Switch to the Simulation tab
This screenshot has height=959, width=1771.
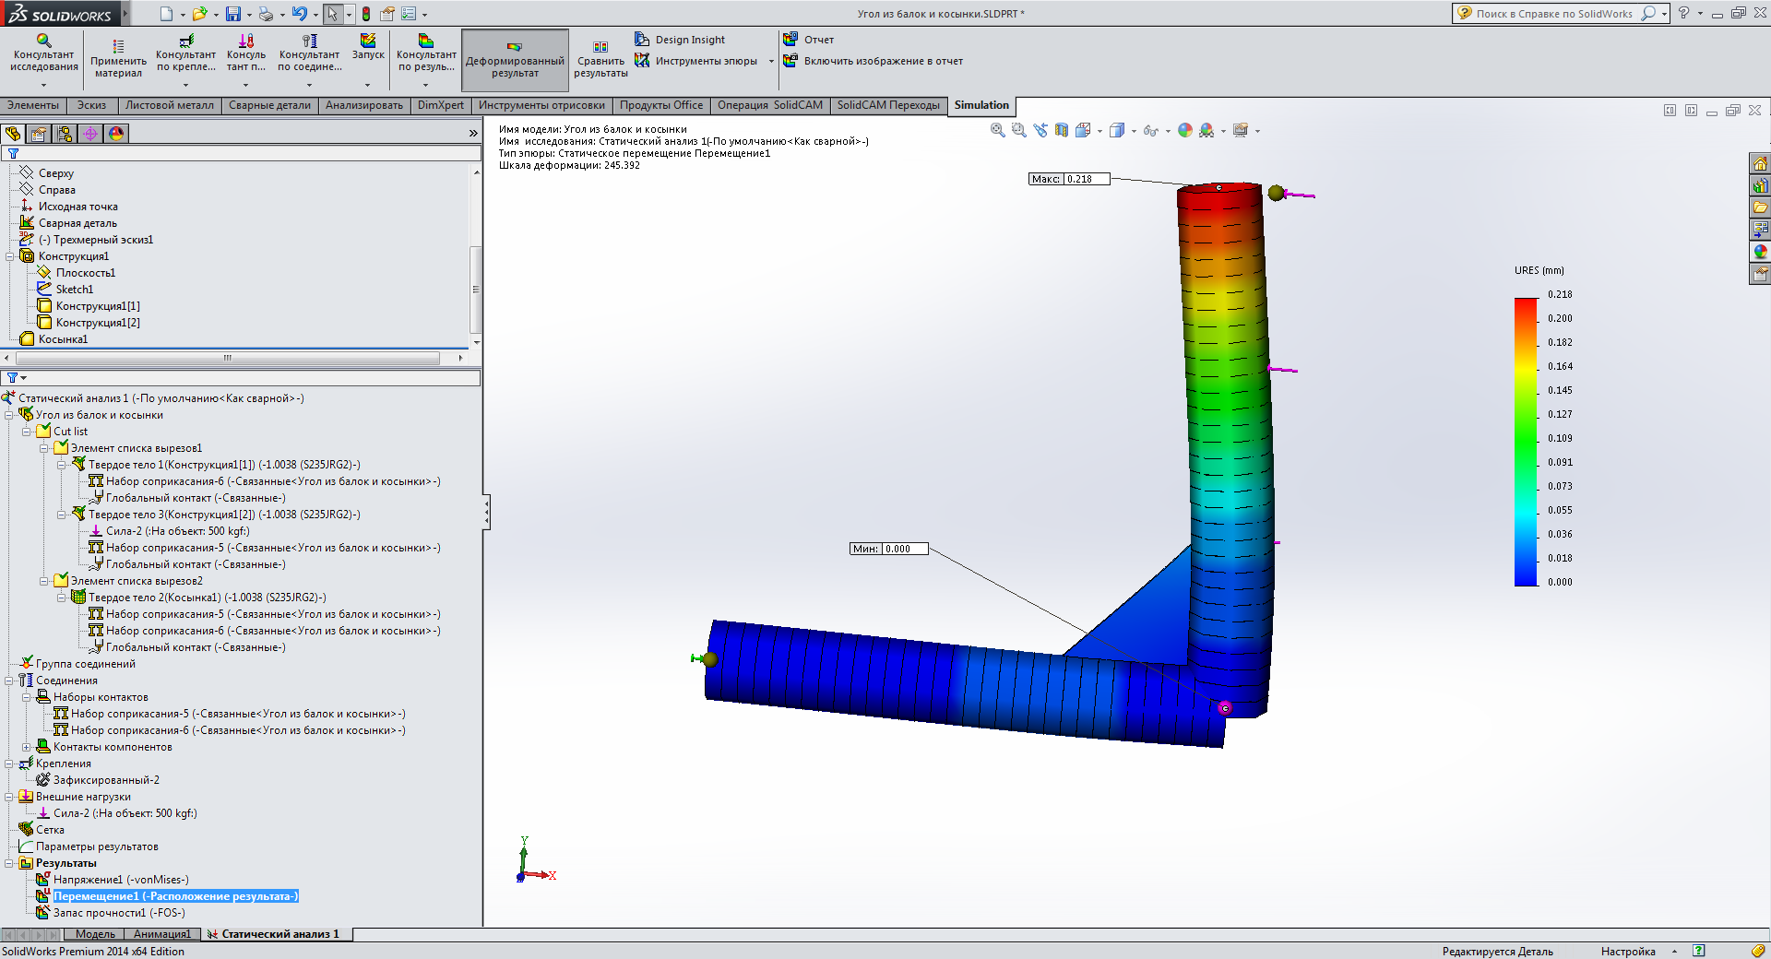coord(981,105)
